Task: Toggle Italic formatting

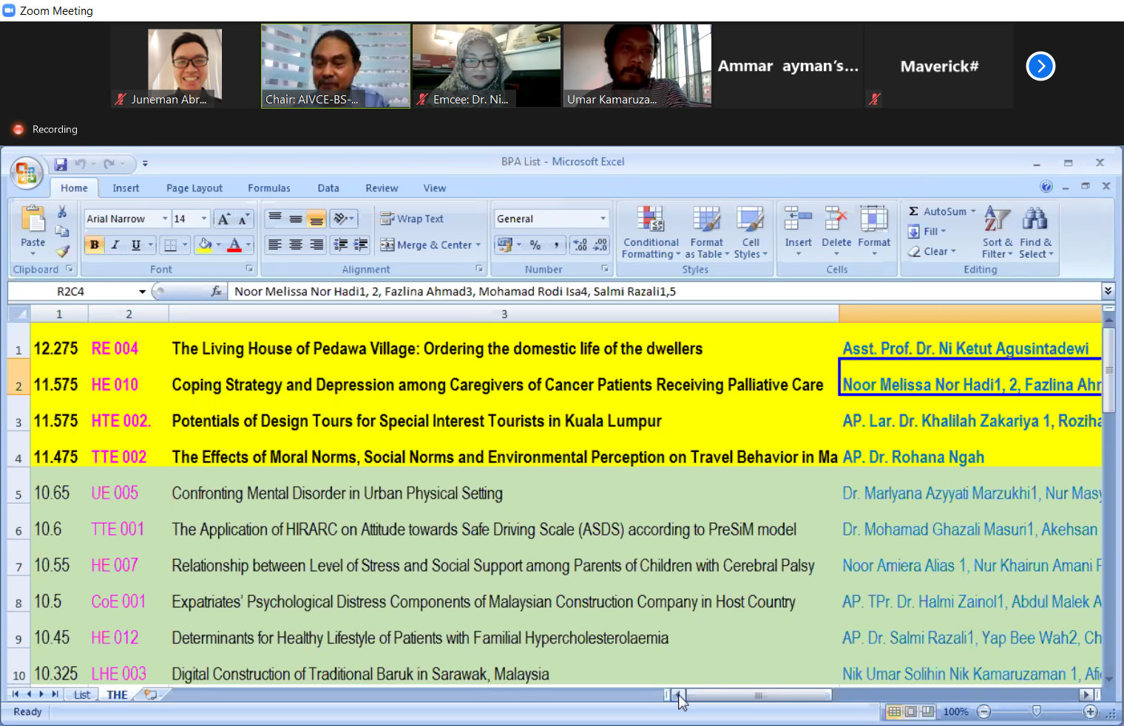Action: click(115, 244)
